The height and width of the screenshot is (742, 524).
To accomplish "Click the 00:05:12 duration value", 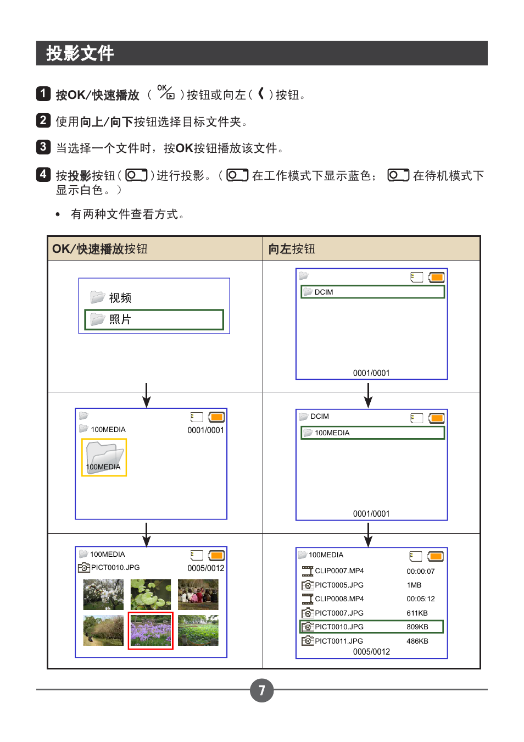I will (421, 599).
